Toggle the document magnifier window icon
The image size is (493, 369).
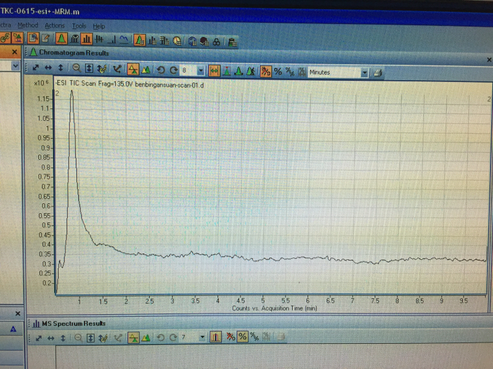pyautogui.click(x=33, y=38)
